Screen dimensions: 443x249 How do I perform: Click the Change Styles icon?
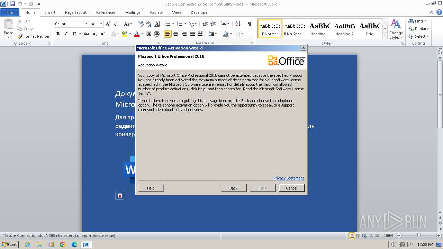[396, 29]
